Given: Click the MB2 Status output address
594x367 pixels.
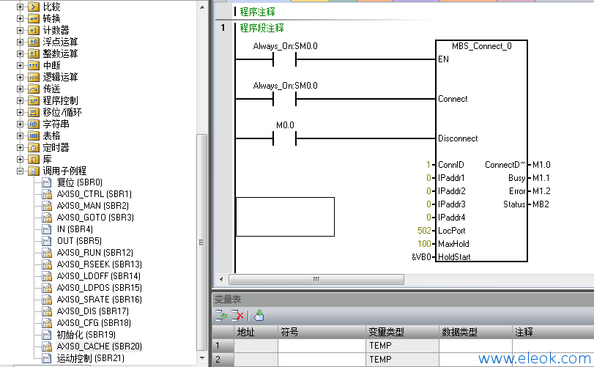Looking at the screenshot, I should (541, 204).
